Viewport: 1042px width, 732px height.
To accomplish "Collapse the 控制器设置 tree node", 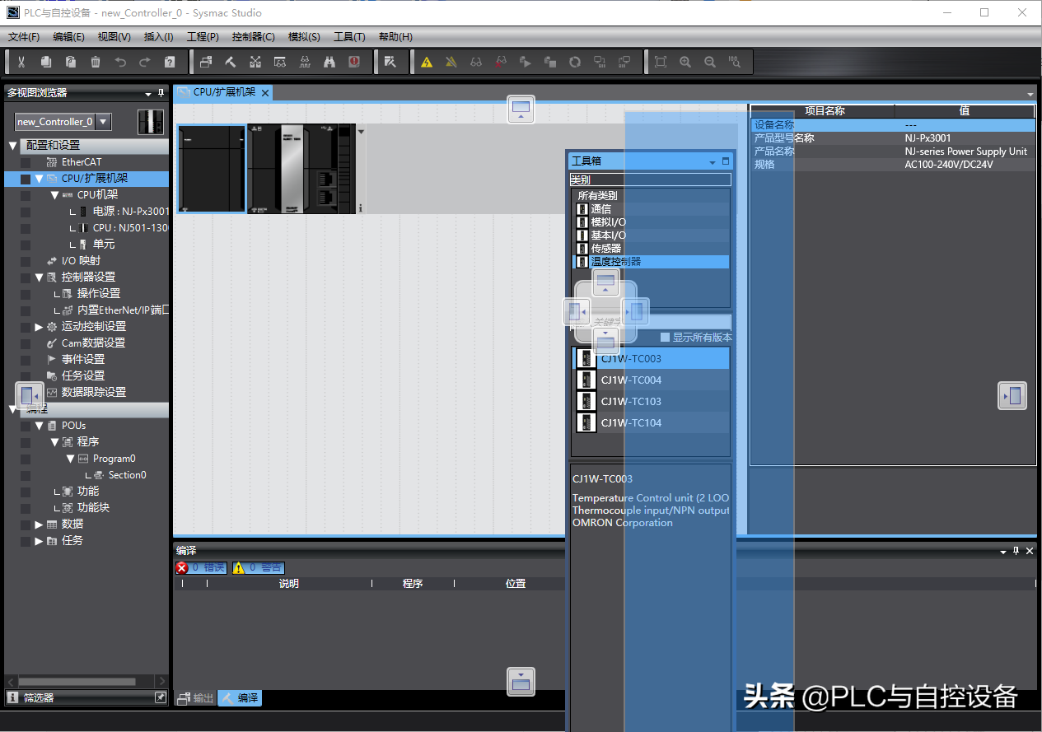I will [x=39, y=277].
